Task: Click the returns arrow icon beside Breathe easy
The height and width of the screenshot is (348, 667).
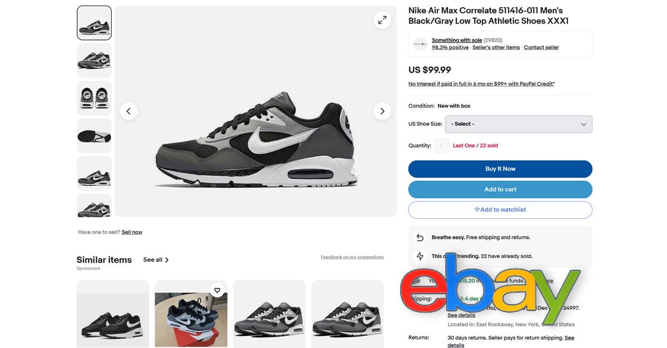Action: click(x=420, y=238)
